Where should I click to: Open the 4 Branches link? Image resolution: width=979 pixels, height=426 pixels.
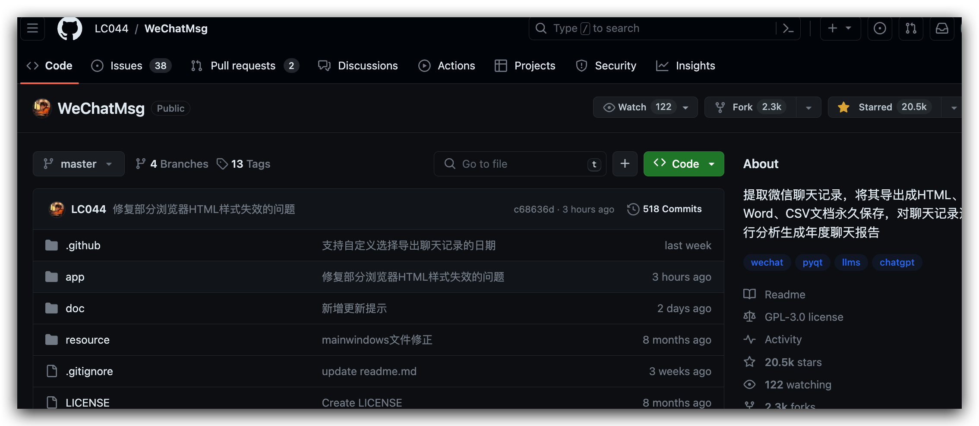tap(172, 164)
